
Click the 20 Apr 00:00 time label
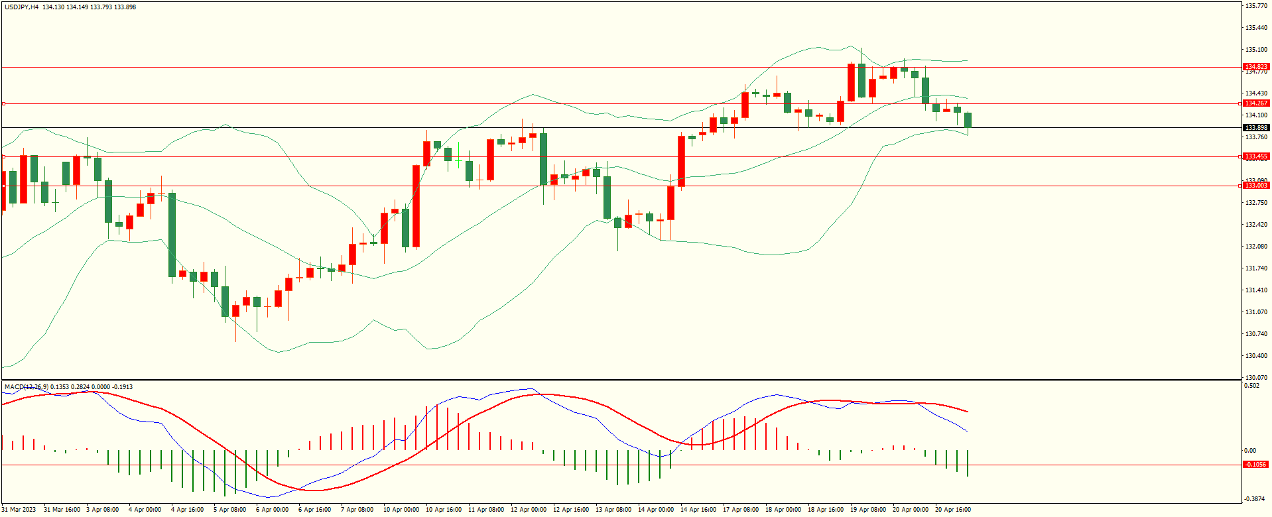(911, 510)
